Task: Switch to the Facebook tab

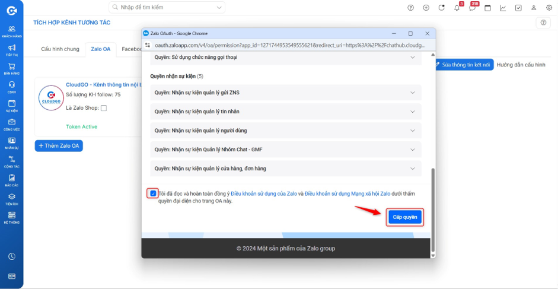Action: 132,49
